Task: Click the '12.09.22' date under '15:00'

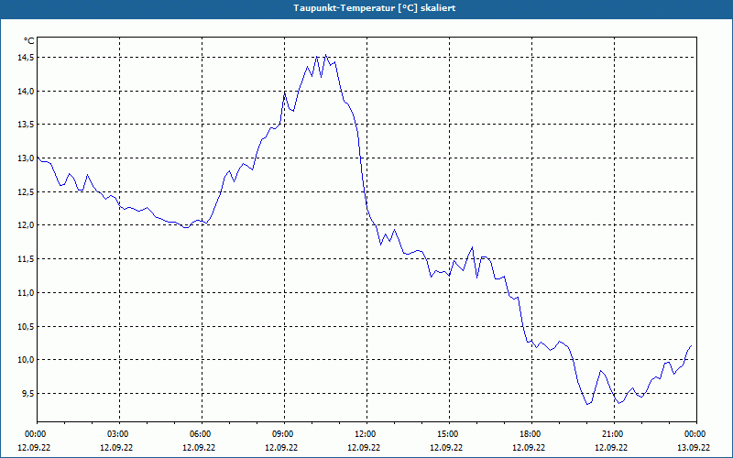Action: point(446,447)
